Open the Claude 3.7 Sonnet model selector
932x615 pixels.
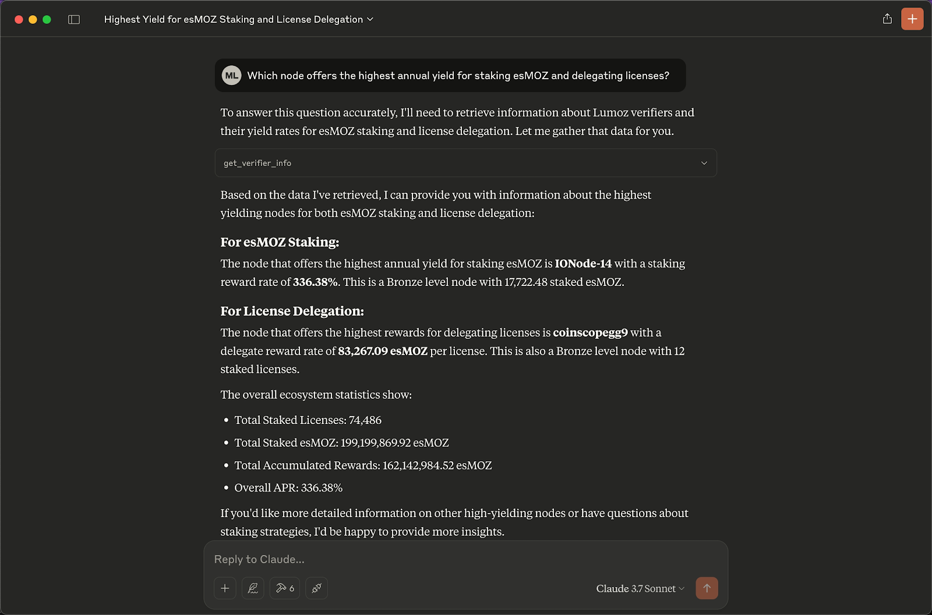640,589
